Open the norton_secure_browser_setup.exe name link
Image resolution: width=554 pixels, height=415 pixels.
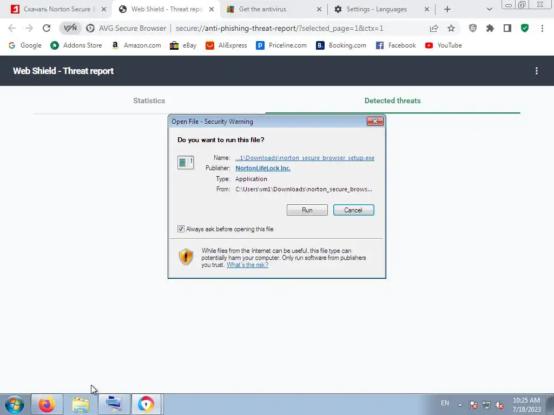[x=305, y=158]
